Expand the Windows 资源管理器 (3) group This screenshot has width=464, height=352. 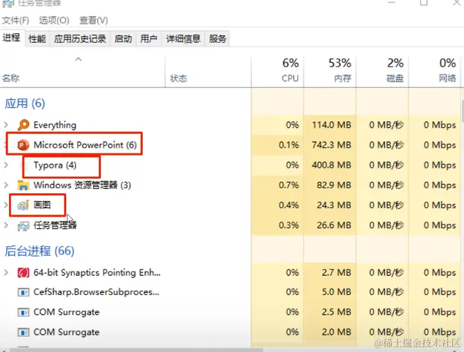pyautogui.click(x=6, y=185)
